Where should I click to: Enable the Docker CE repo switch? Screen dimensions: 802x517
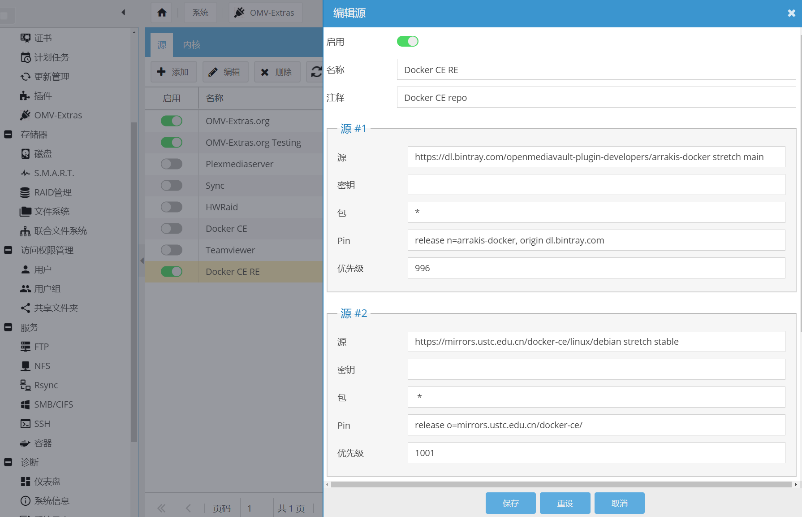coord(172,229)
